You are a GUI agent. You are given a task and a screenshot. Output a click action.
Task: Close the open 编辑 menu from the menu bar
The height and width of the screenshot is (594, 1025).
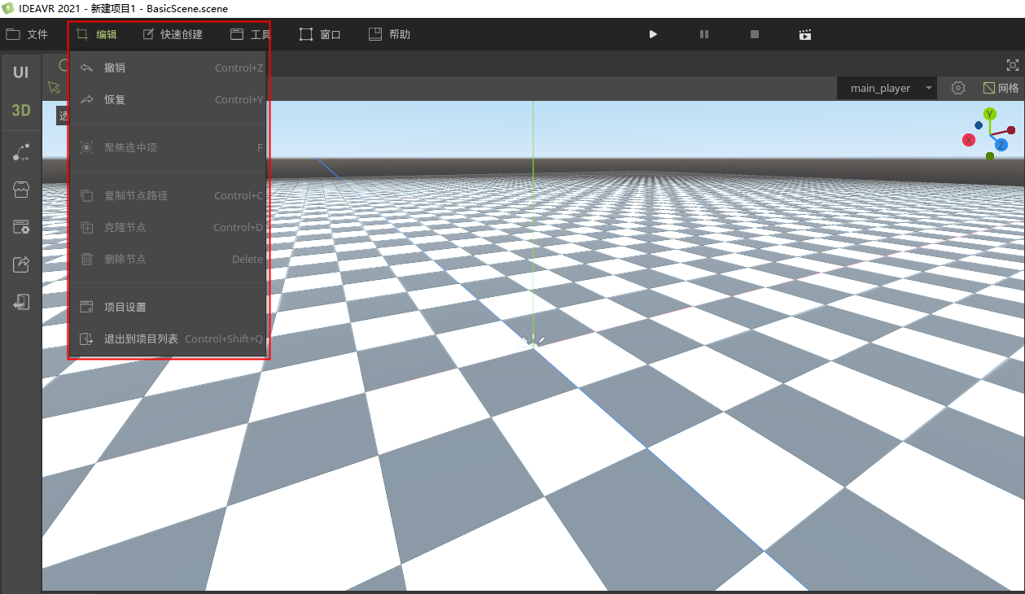coord(96,34)
